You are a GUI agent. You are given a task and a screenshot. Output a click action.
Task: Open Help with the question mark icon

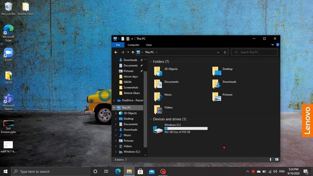(277, 45)
